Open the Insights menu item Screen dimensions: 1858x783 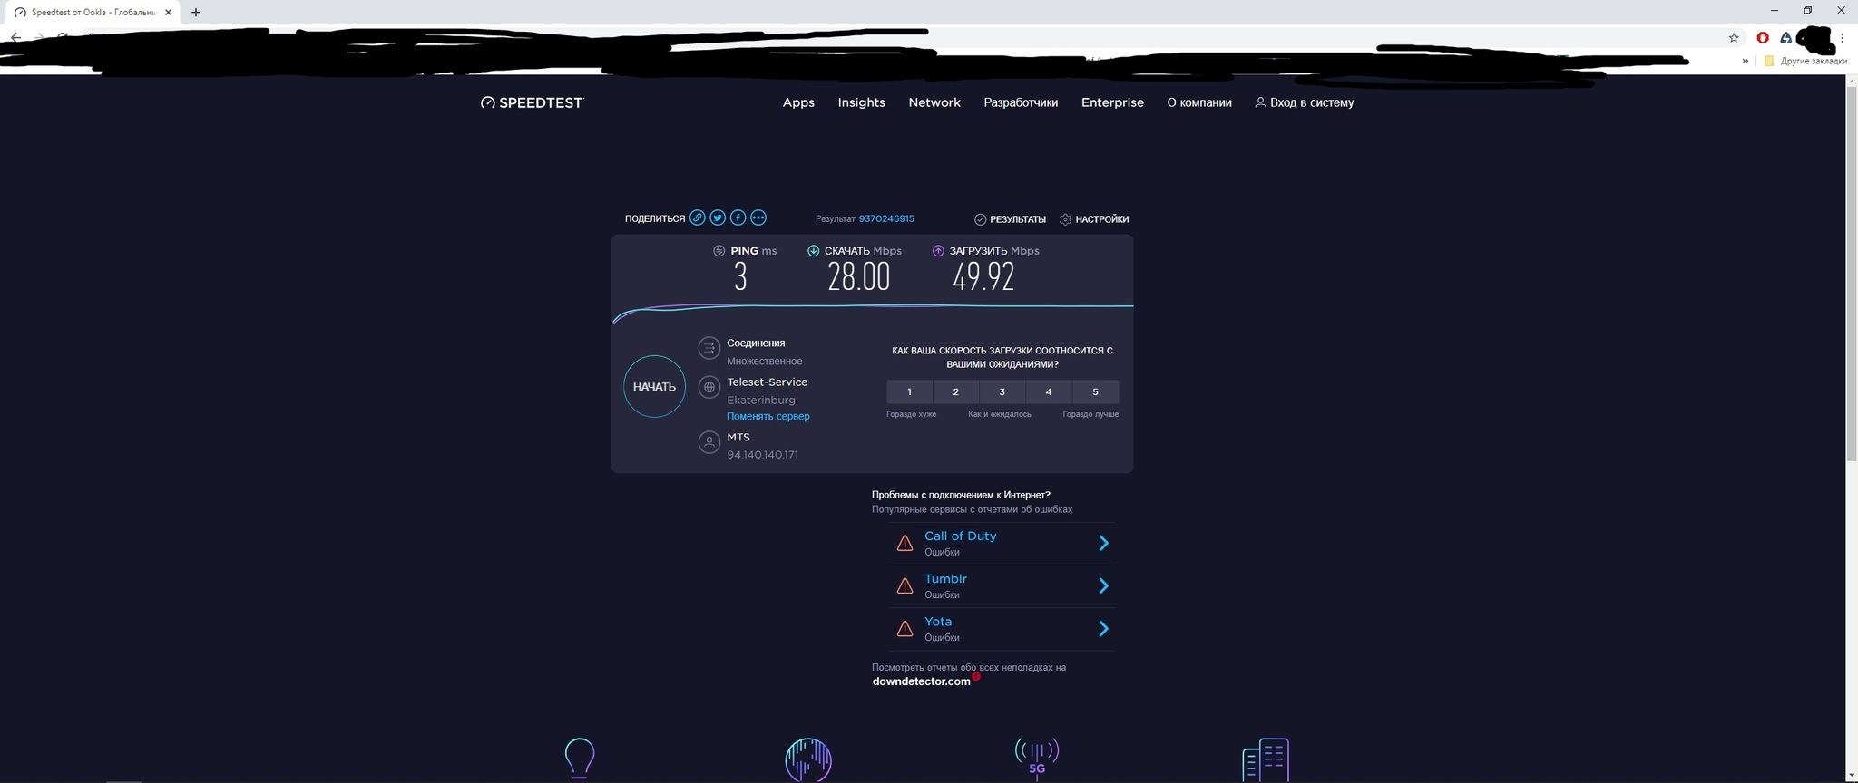pyautogui.click(x=861, y=102)
